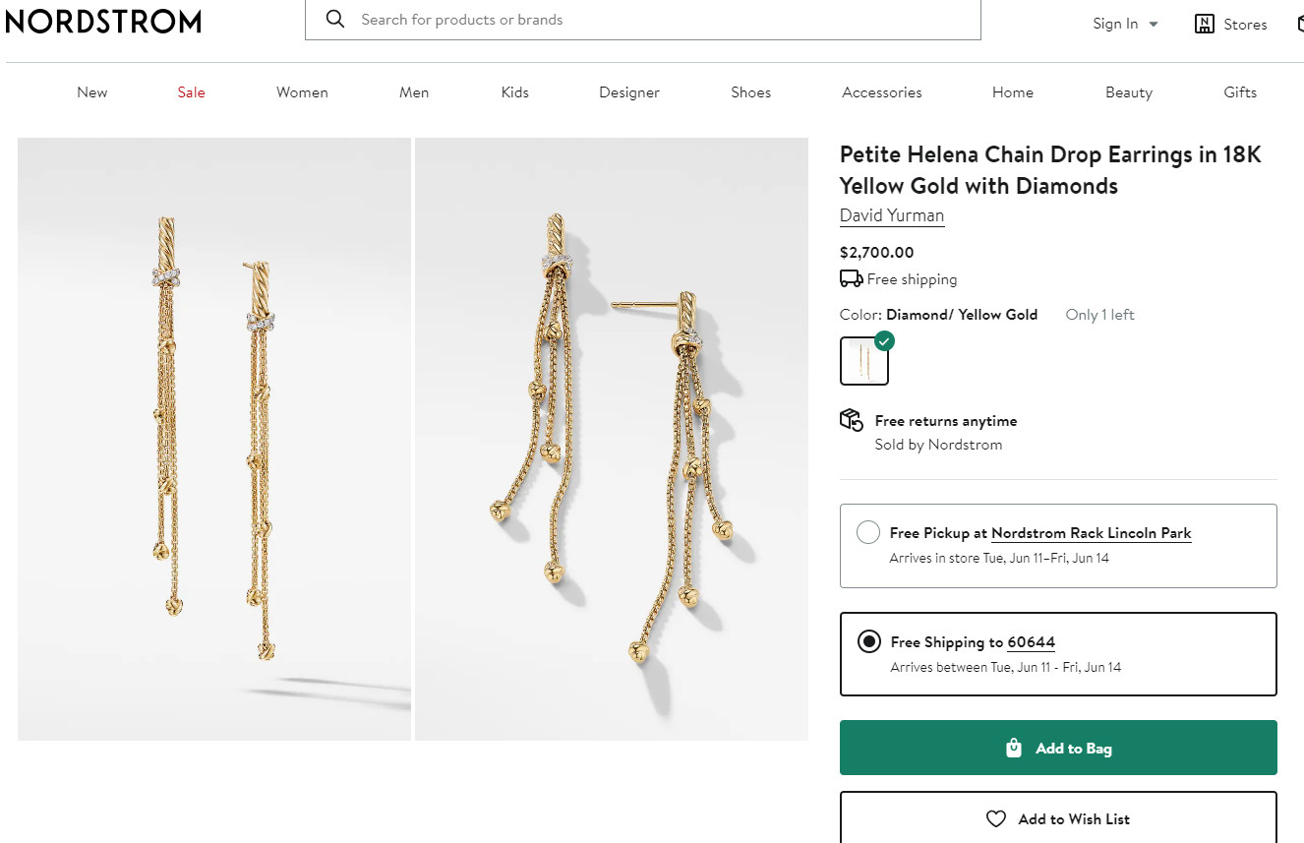Image resolution: width=1304 pixels, height=843 pixels.
Task: Select the Diamond/Yellow Gold color swatch
Action: tap(864, 361)
